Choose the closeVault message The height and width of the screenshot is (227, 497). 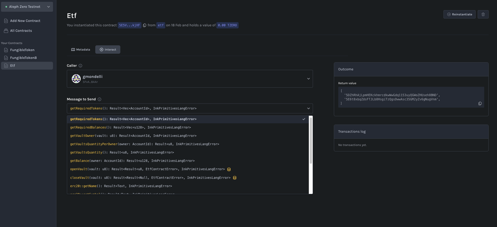pyautogui.click(x=188, y=178)
